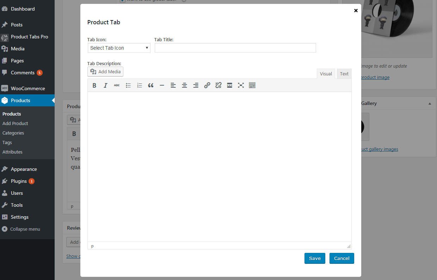Insert a bulleted list
The width and height of the screenshot is (437, 280).
(x=128, y=85)
